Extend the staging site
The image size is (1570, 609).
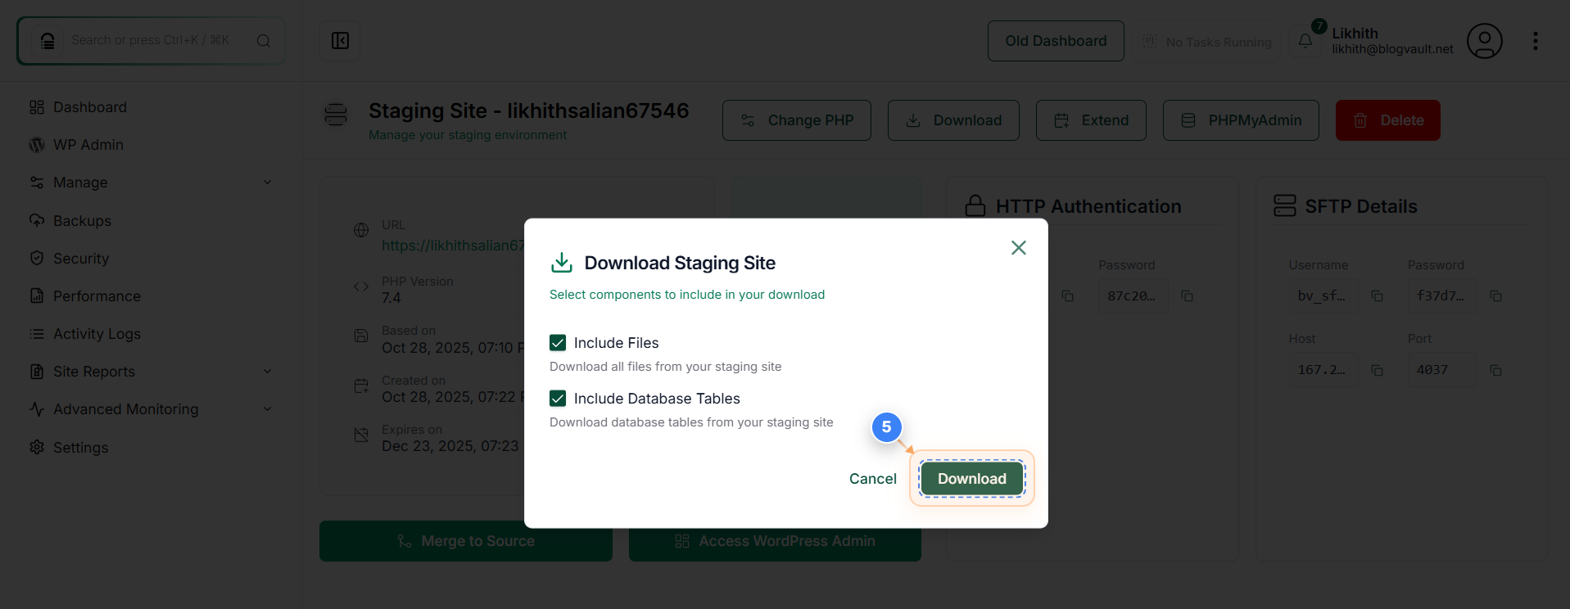1091,120
